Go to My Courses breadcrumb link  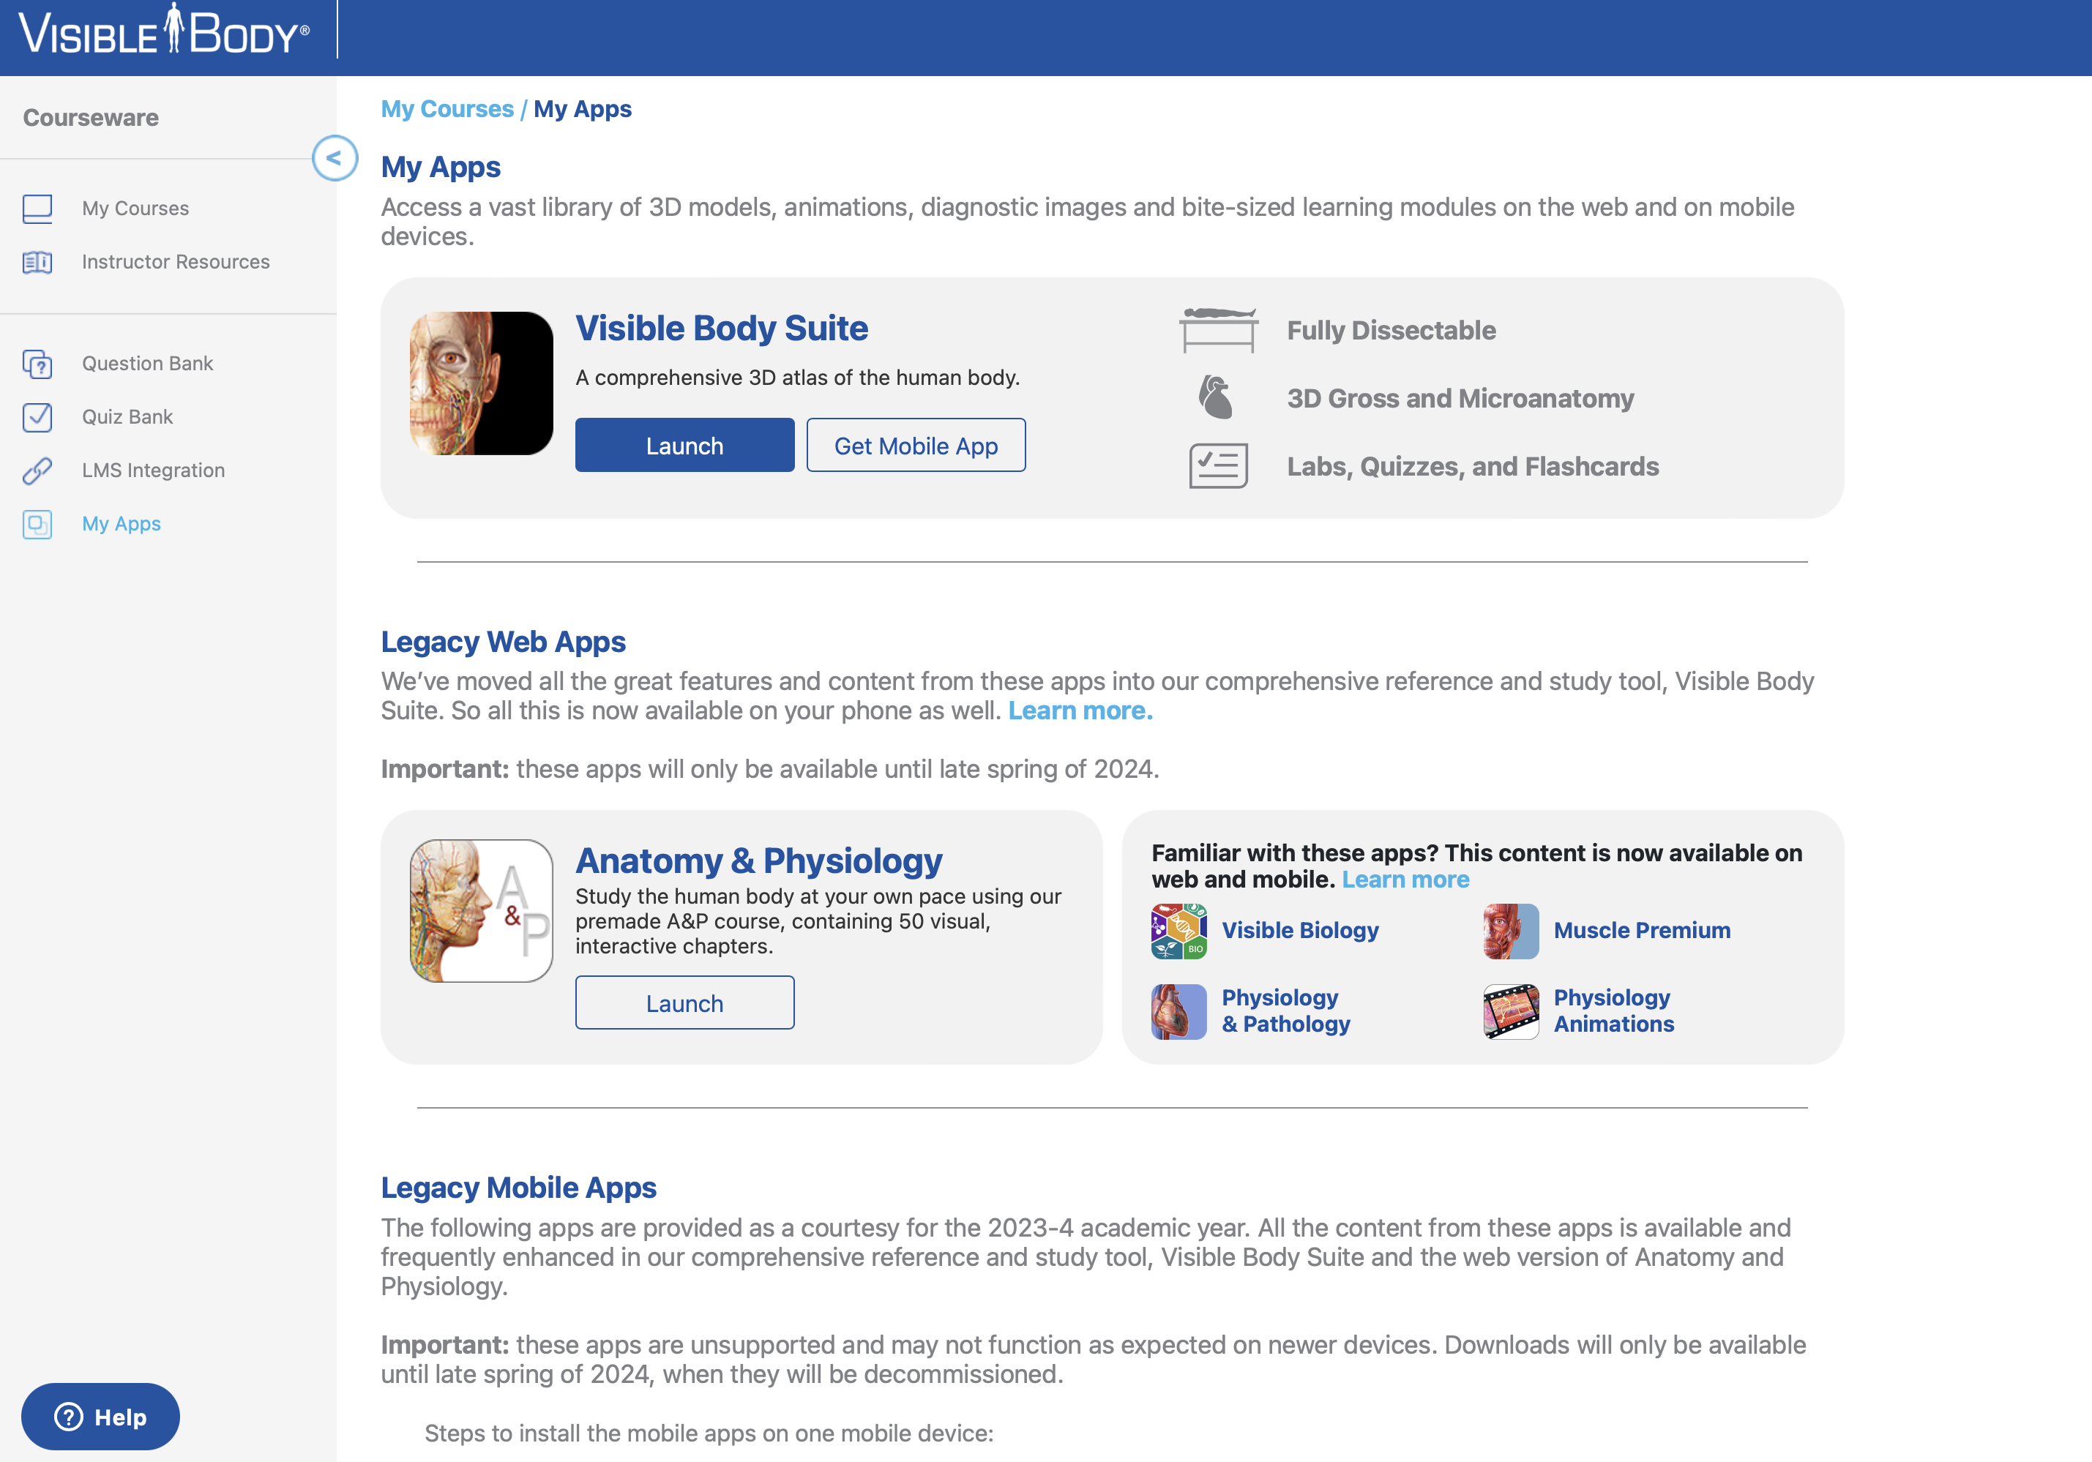point(447,109)
